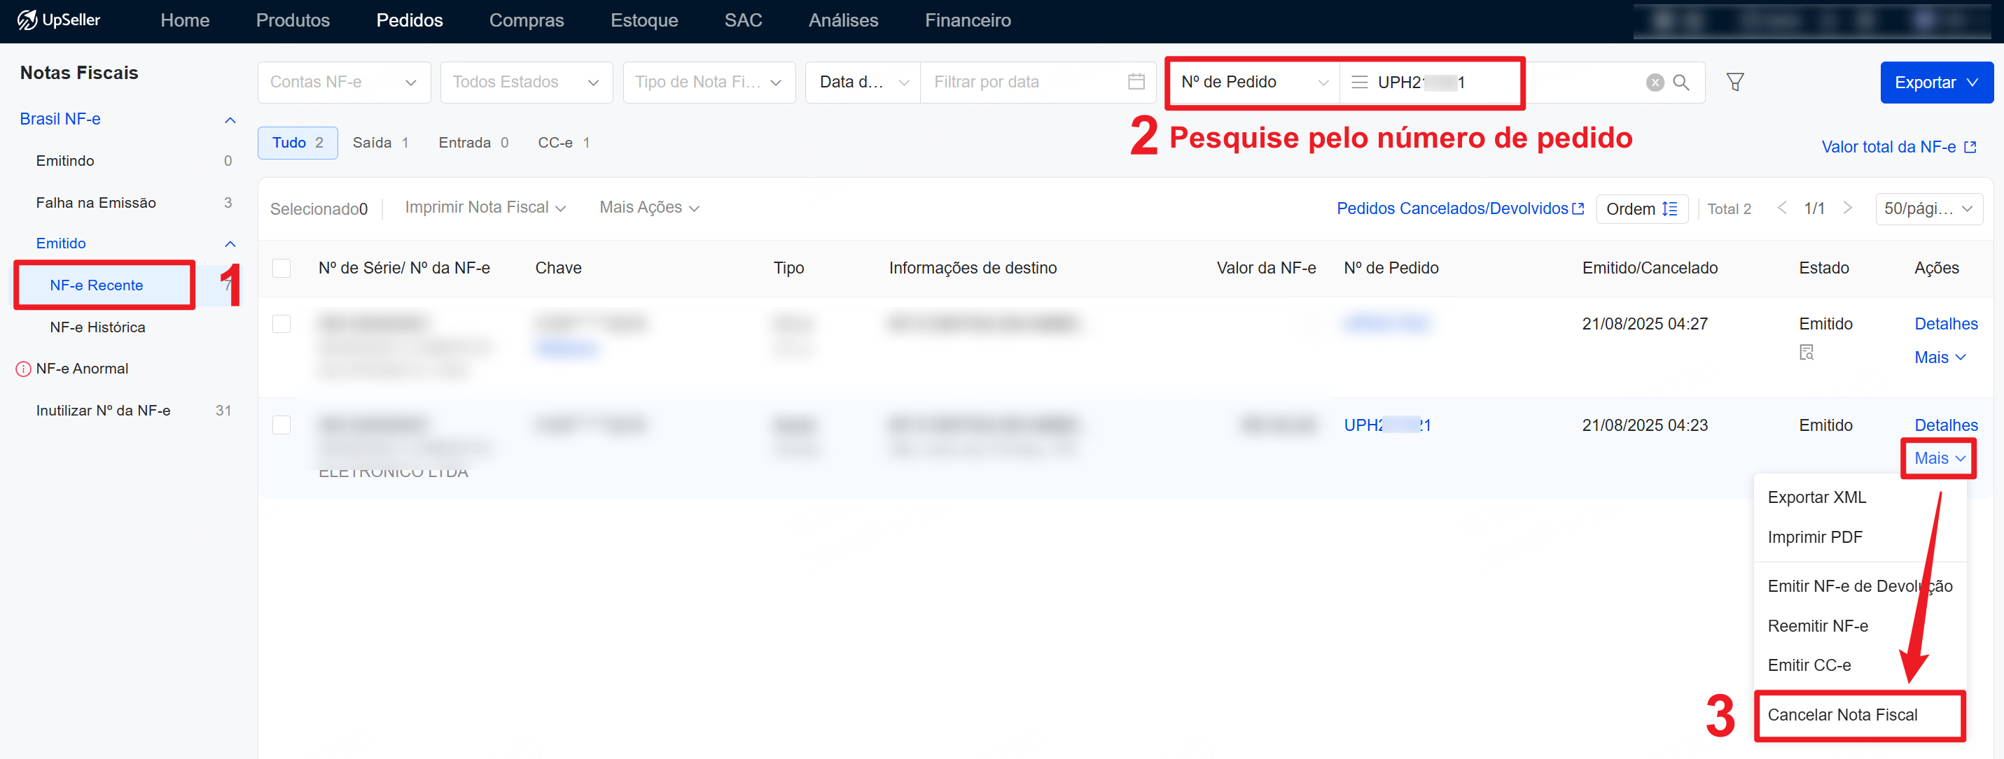Expand the Todos Estados dropdown
2004x759 pixels.
point(525,83)
